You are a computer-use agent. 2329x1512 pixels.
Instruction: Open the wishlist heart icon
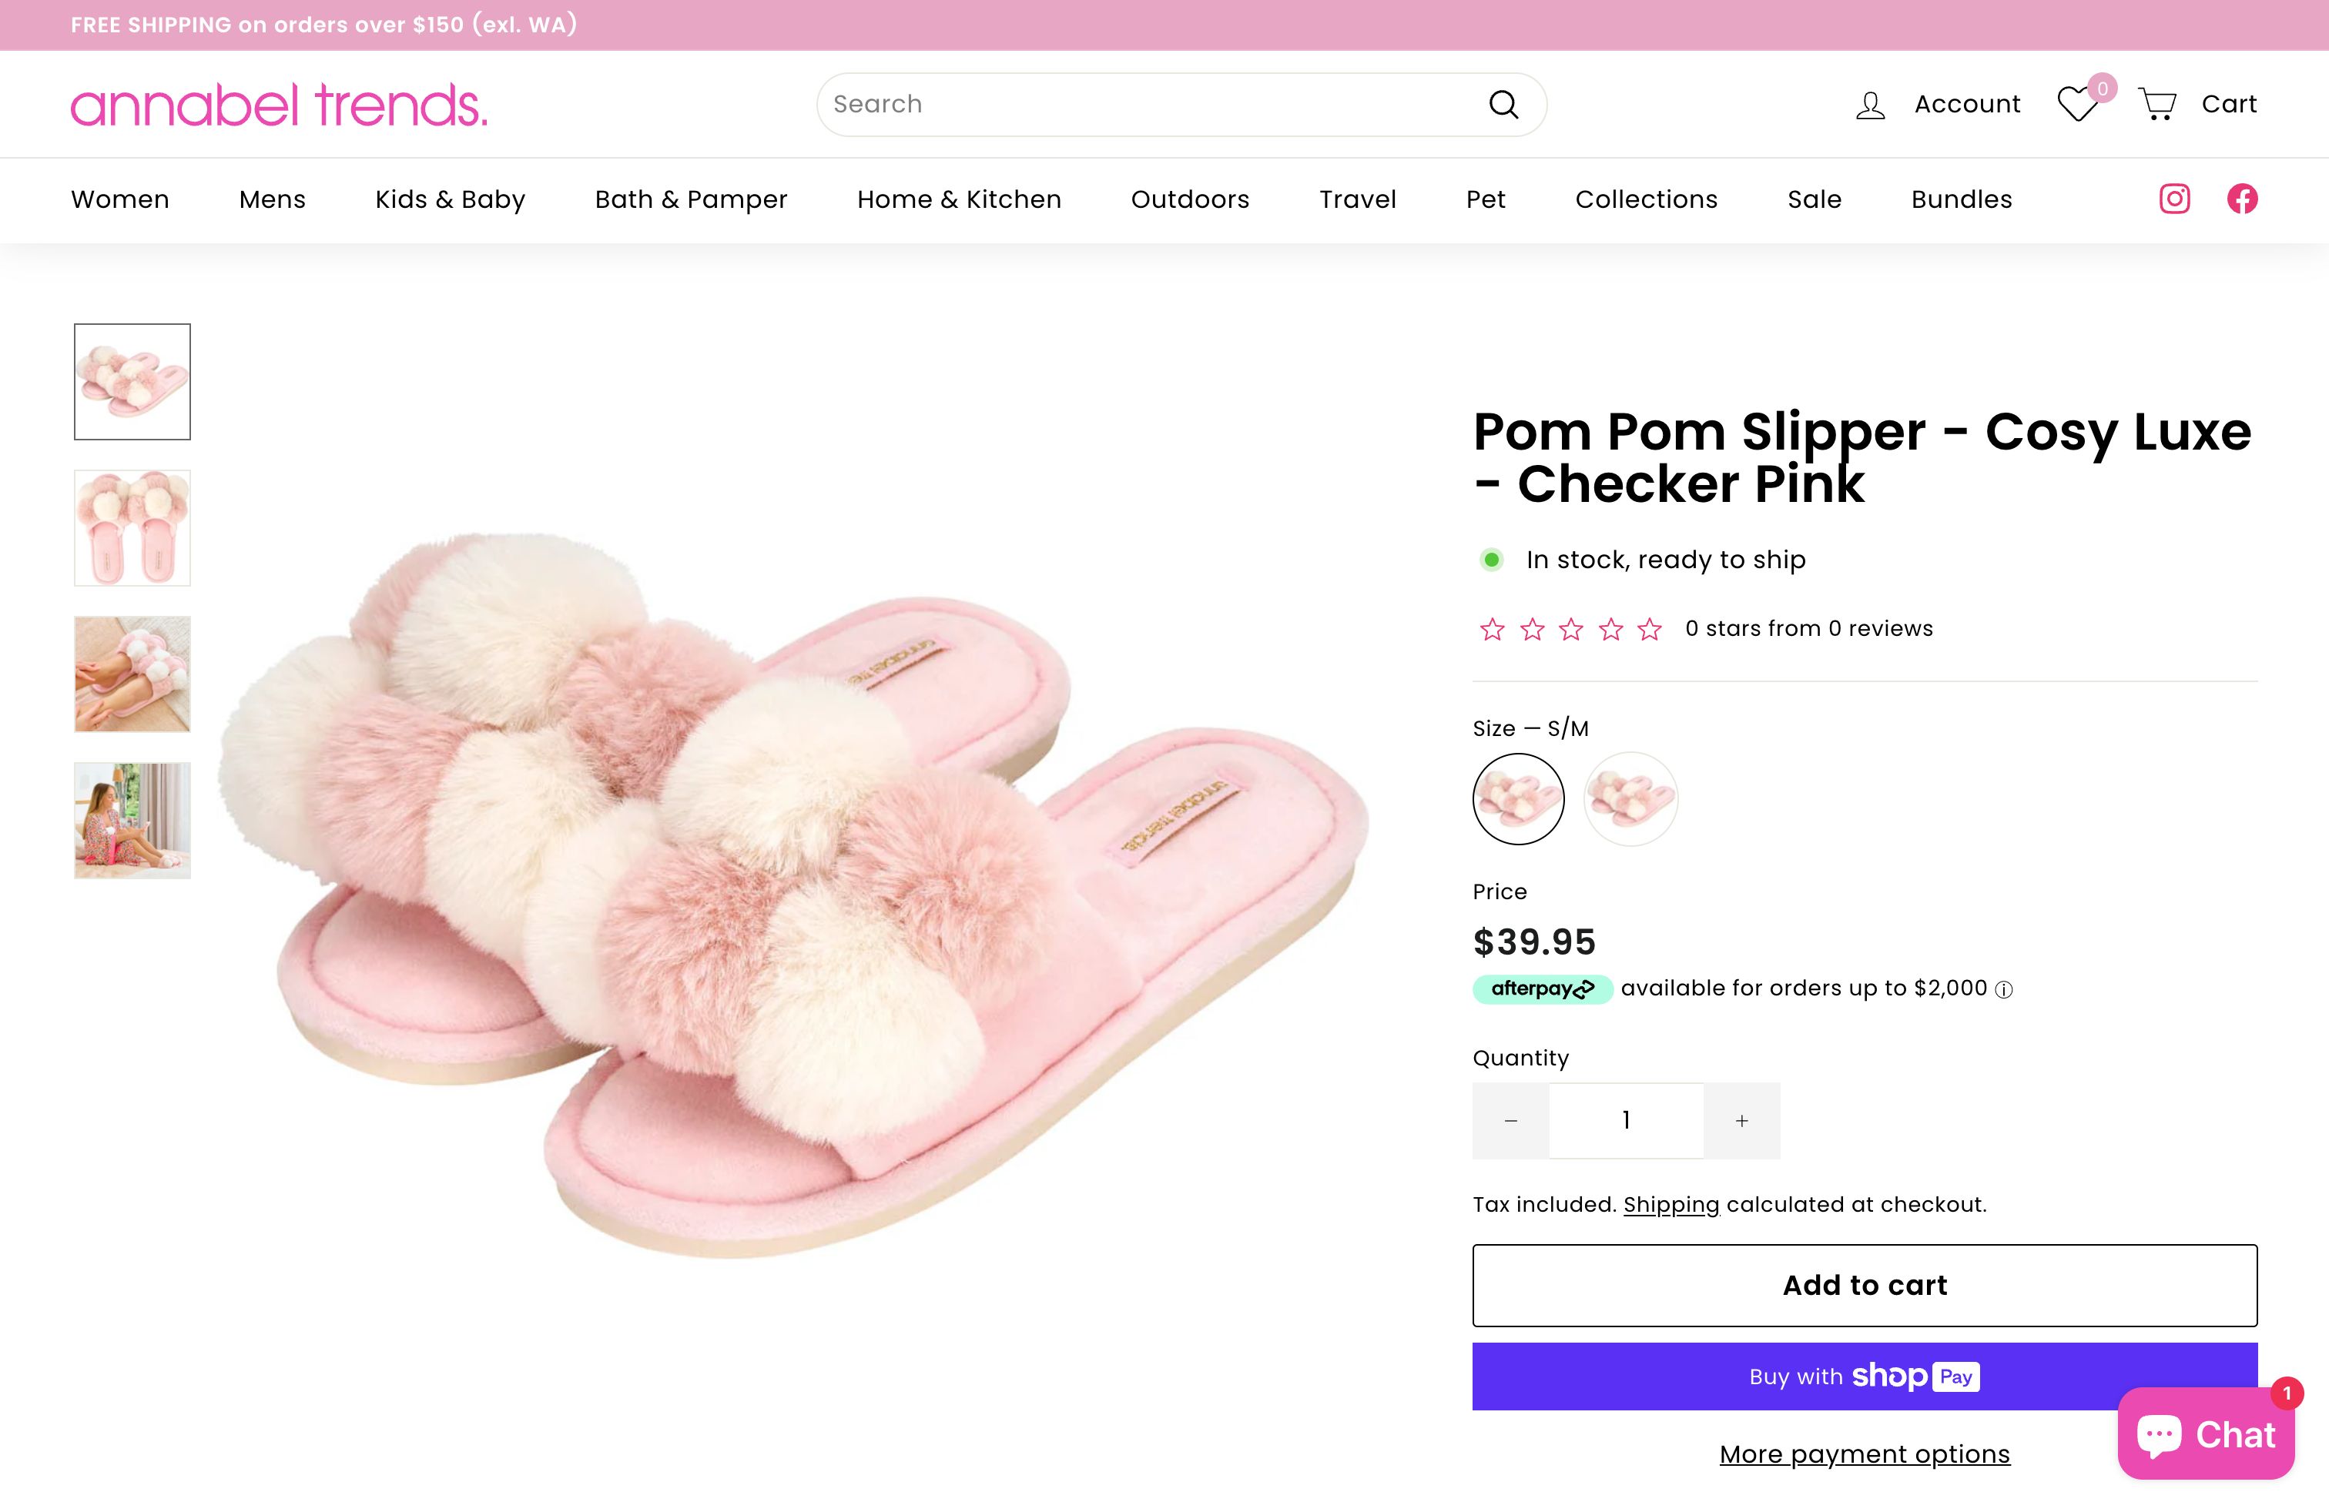[2077, 104]
